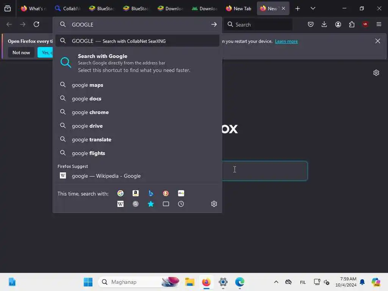This screenshot has height=291, width=388.
Task: Open the Save to Pocket button
Action: tap(311, 24)
